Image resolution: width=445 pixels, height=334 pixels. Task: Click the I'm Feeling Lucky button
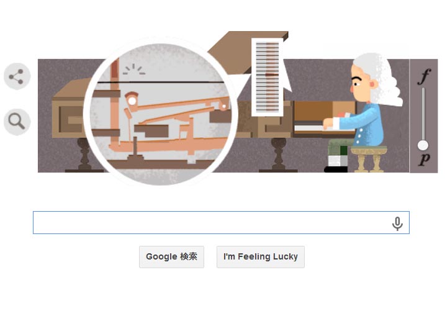point(261,257)
